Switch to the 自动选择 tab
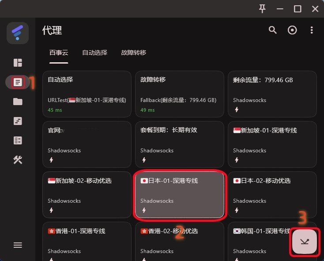The width and height of the screenshot is (324, 261). (94, 53)
